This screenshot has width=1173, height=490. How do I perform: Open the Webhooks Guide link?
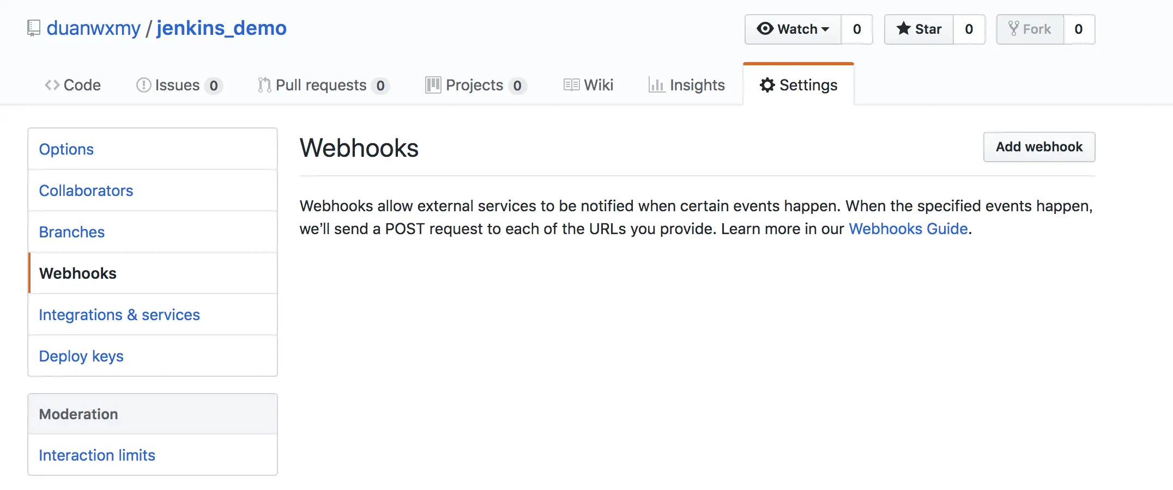click(x=908, y=229)
